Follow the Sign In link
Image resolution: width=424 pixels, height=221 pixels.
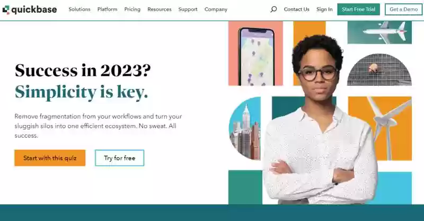[324, 9]
